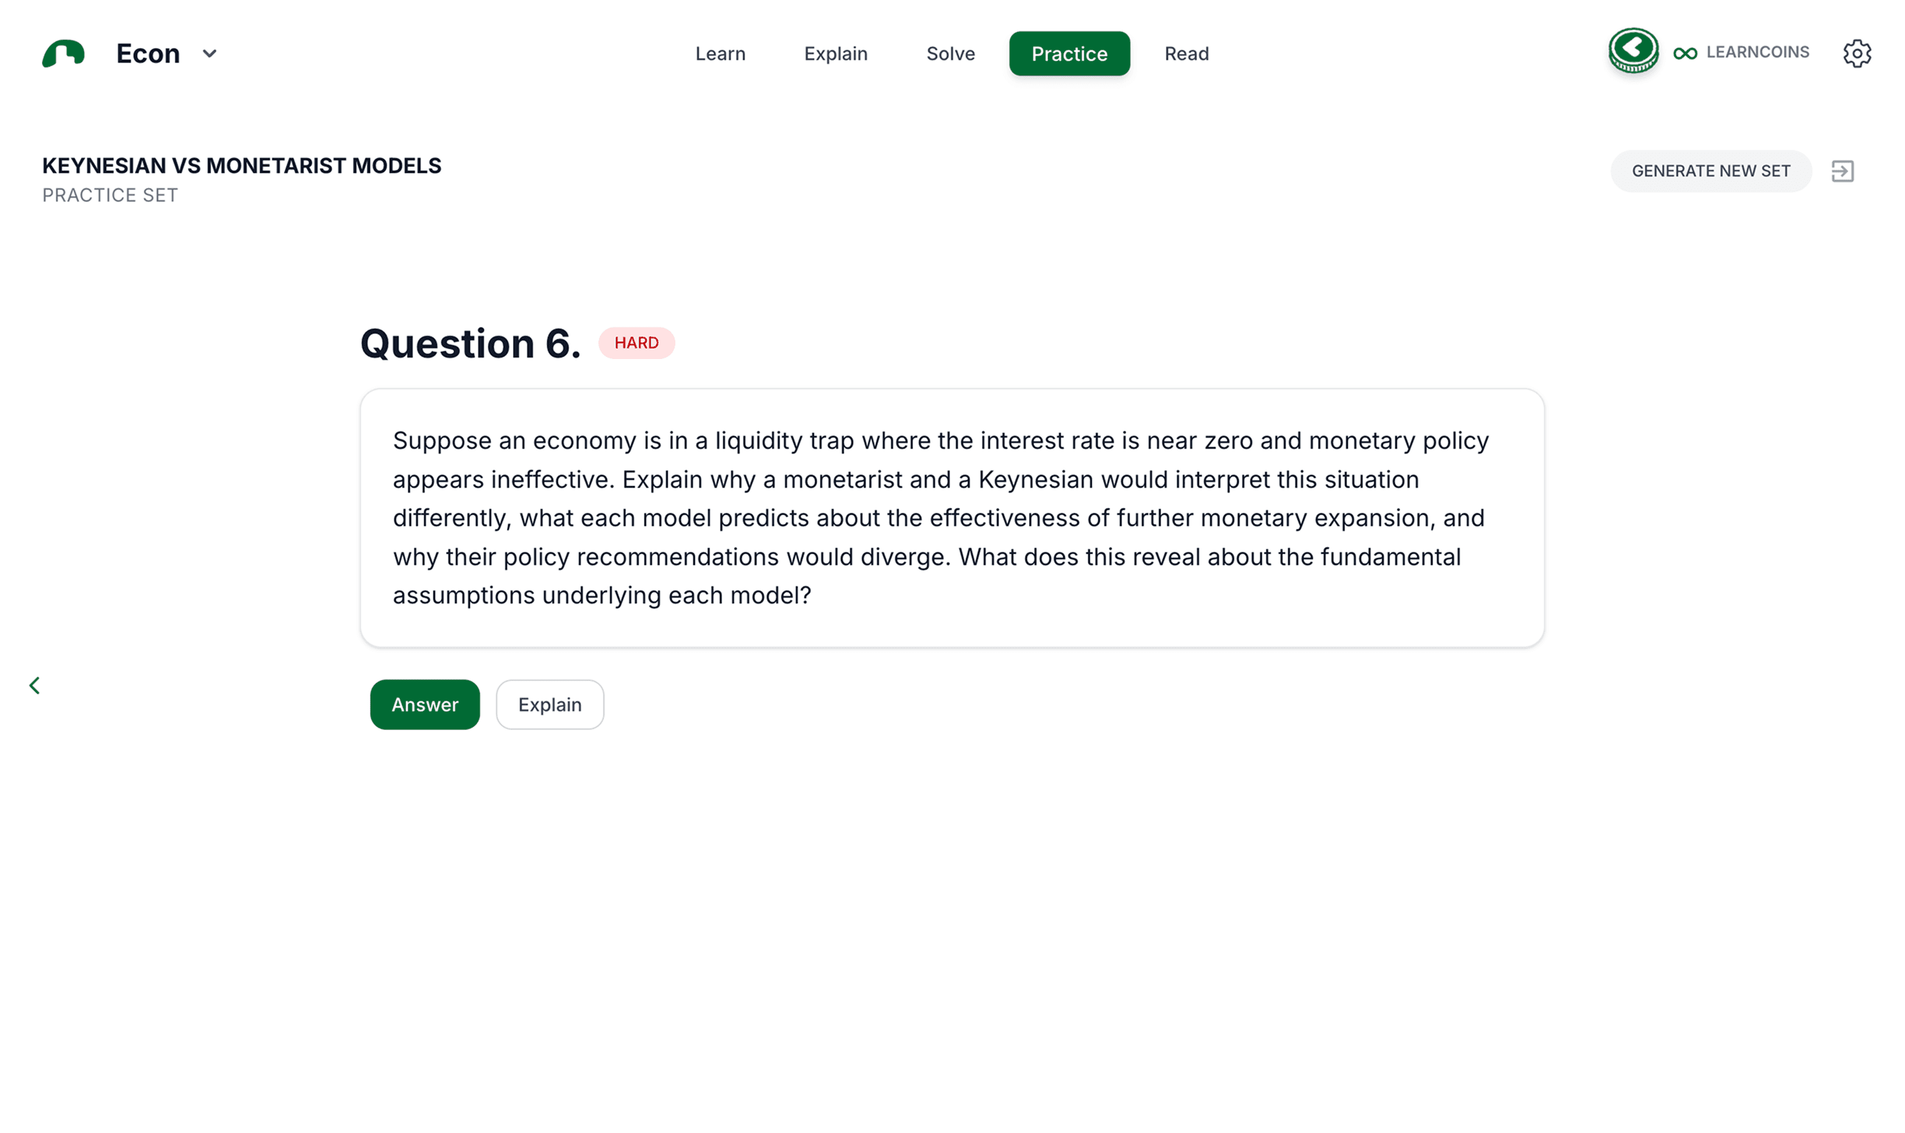1905x1133 pixels.
Task: Go back with the left chevron arrow
Action: (x=34, y=685)
